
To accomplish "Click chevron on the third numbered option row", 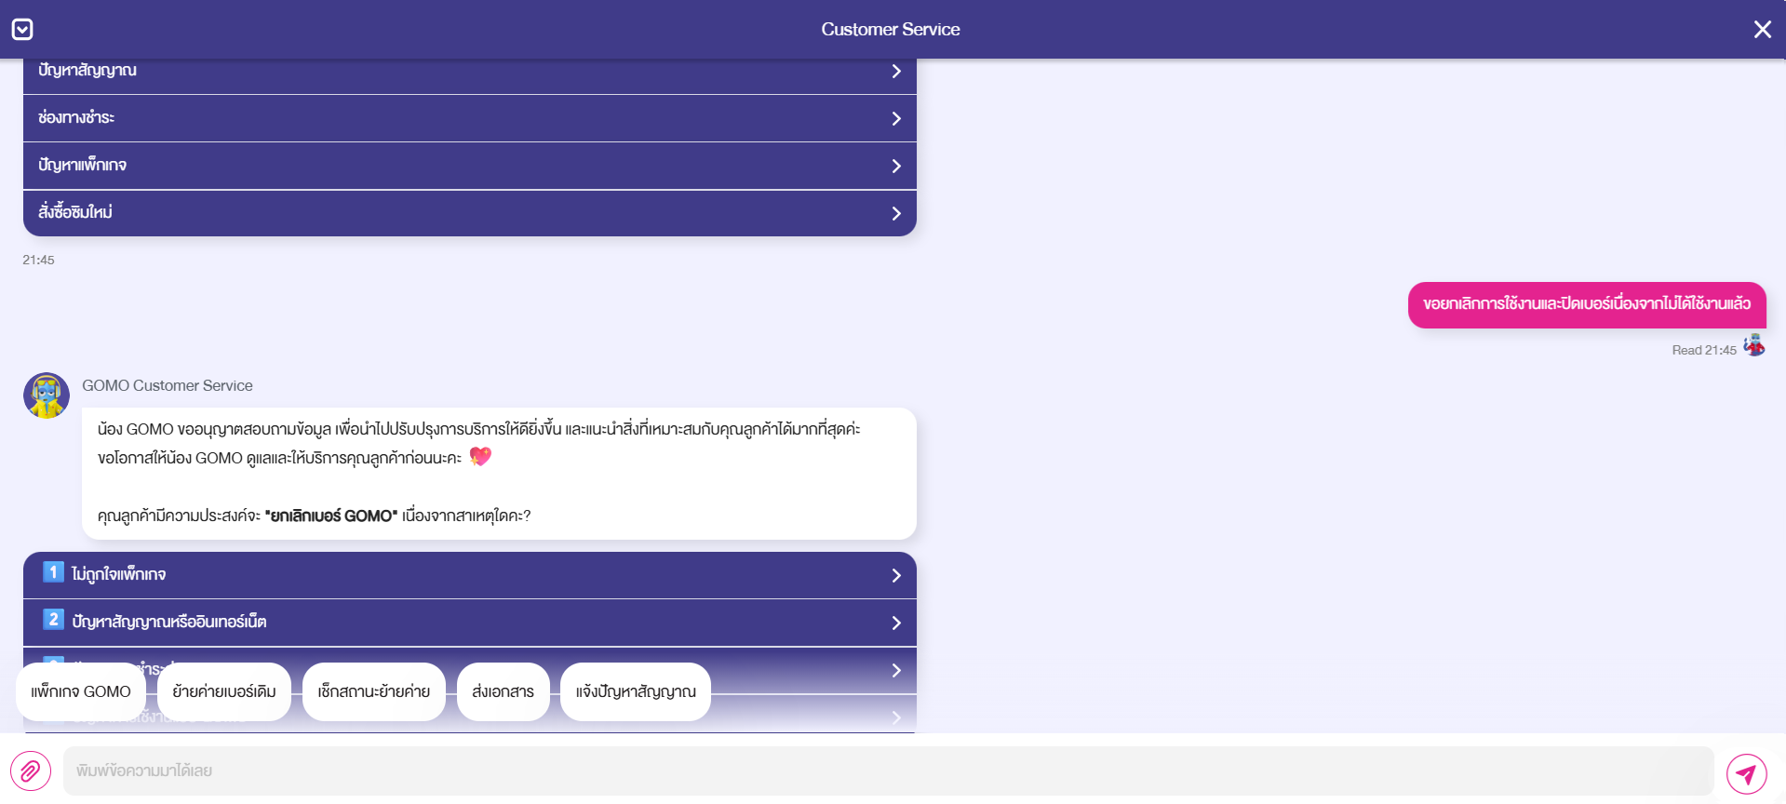I will click(896, 670).
